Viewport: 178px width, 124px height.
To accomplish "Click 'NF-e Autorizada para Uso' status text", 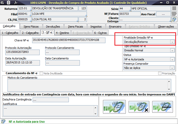I will pos(27,122).
